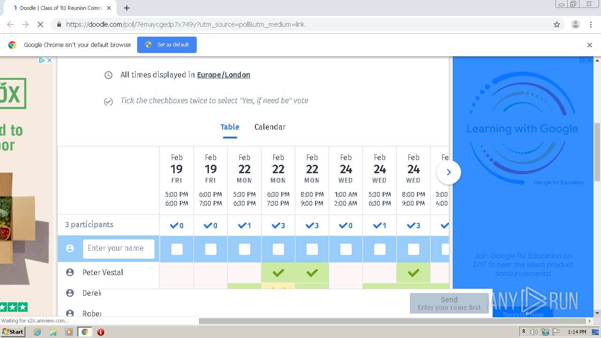Click the Feb 19 FRI 5:00 PM column header
Screen dimensions: 601x338
pos(177,180)
